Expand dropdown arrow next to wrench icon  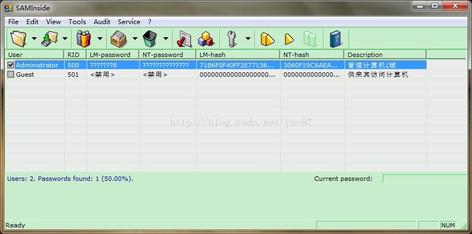pos(248,38)
